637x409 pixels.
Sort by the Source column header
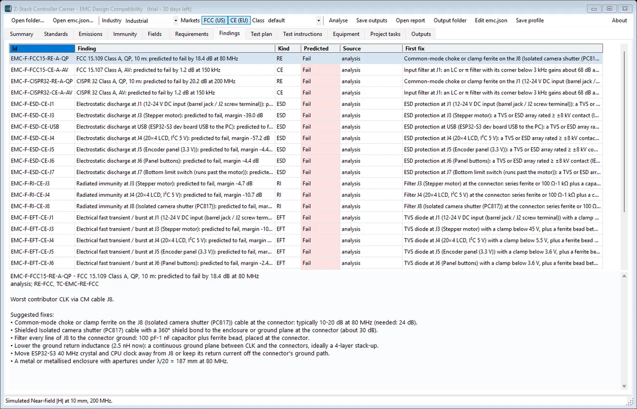pos(371,48)
